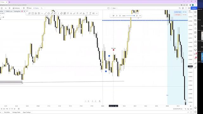
Task: Select the anchored text tool
Action: tap(90, 13)
